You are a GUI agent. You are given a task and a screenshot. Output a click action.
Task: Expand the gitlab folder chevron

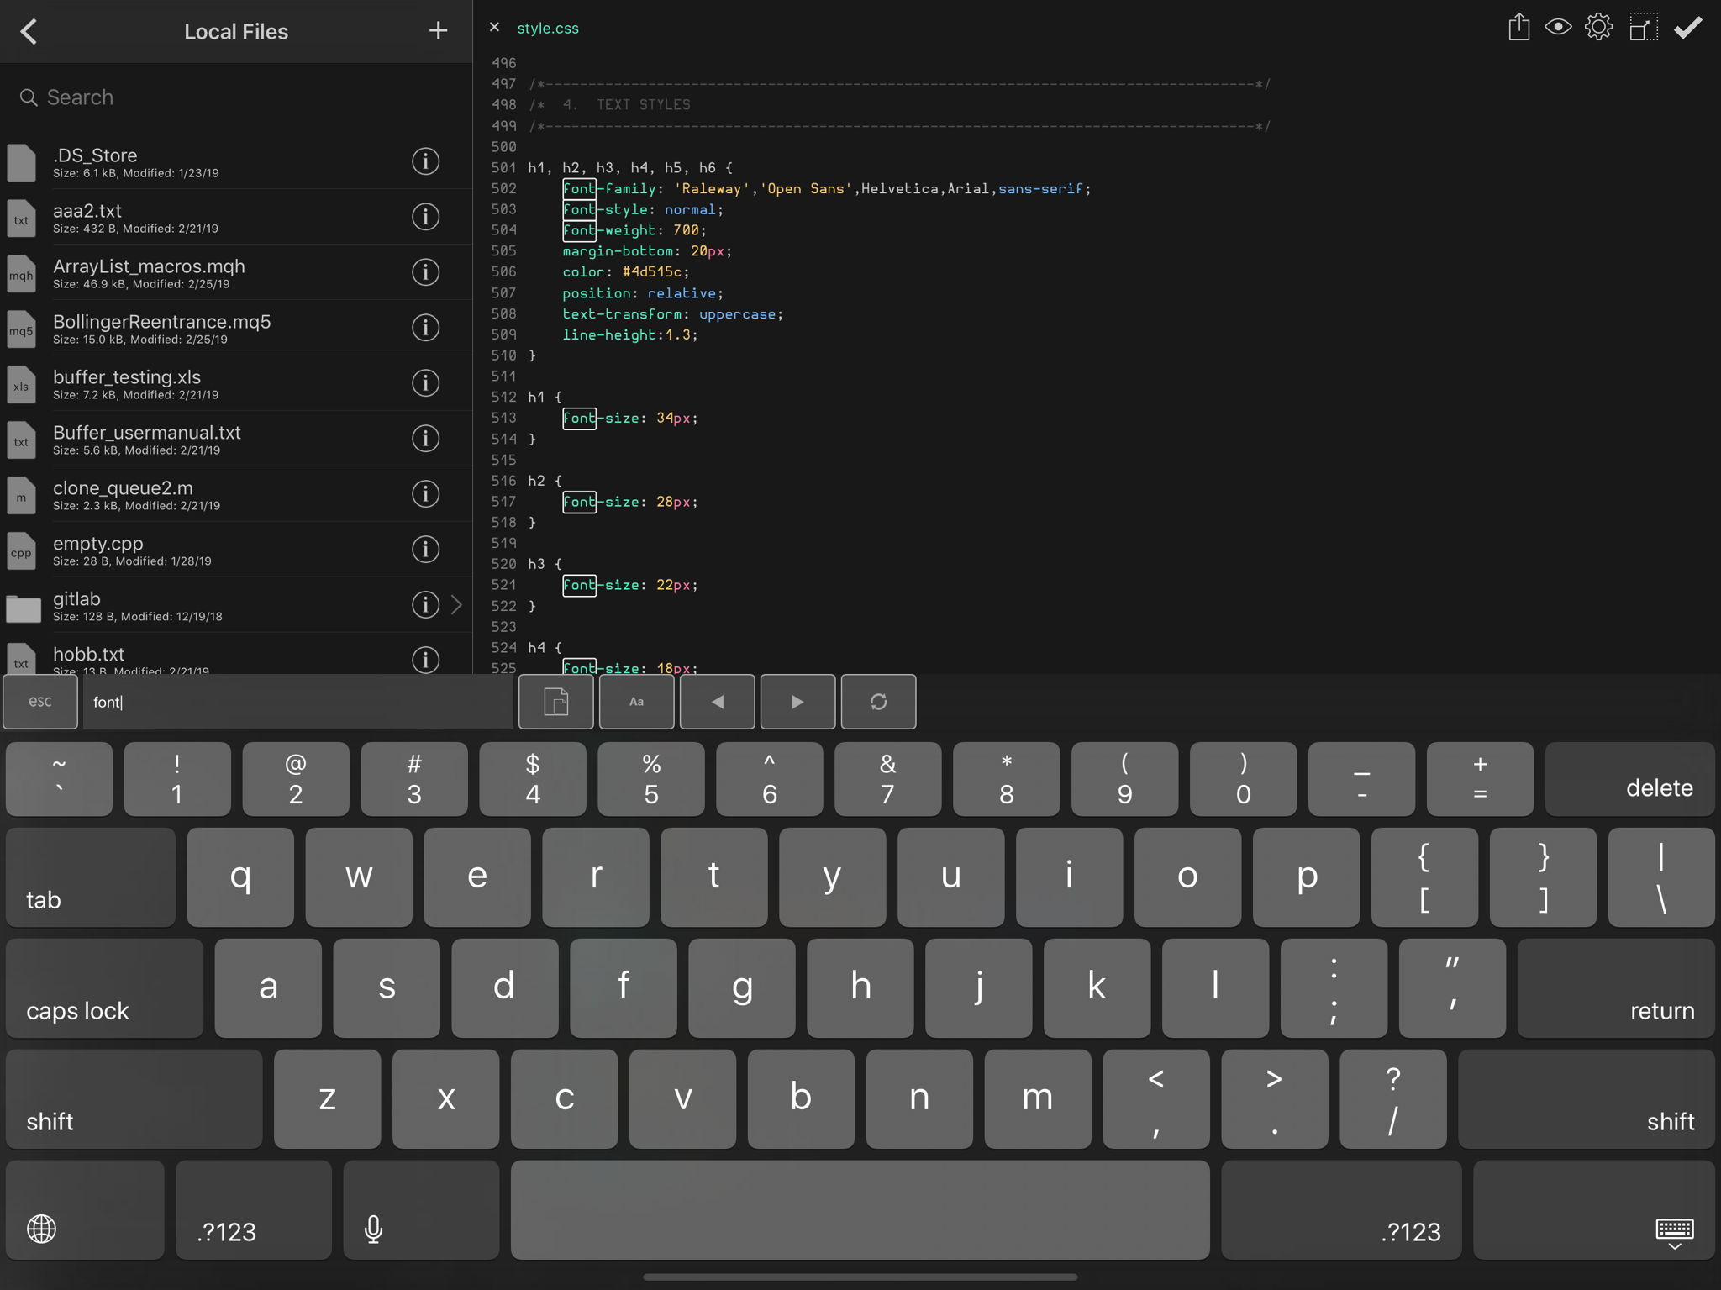click(x=456, y=605)
